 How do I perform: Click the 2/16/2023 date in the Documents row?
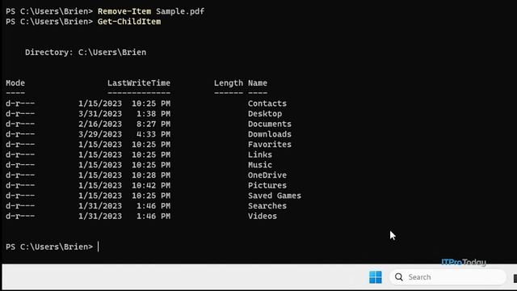(100, 124)
